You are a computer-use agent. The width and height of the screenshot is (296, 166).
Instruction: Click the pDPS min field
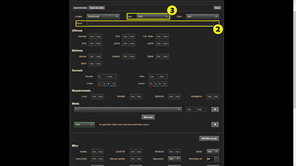click(159, 44)
